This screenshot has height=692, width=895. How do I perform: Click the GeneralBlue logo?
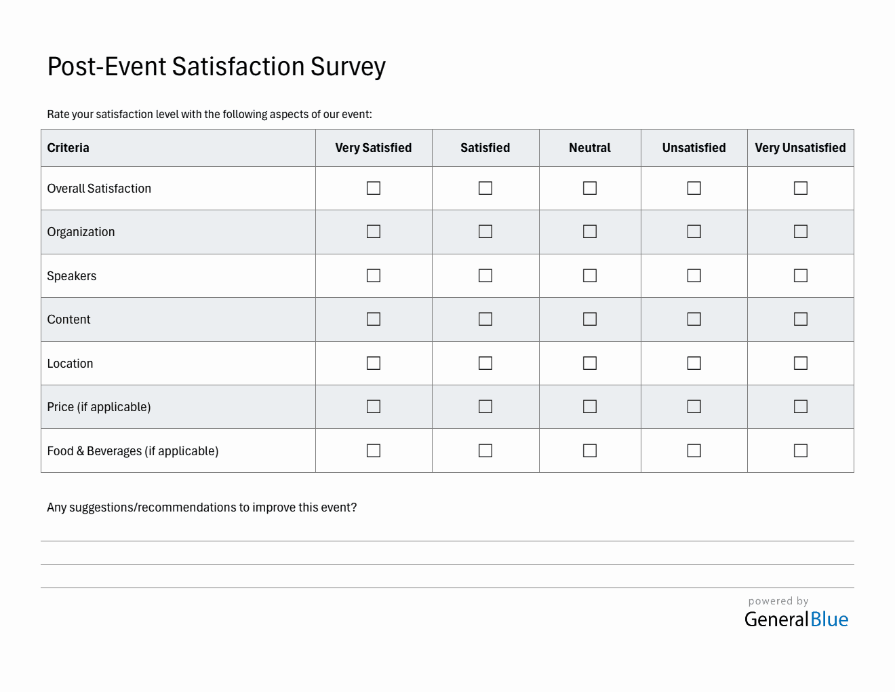(796, 619)
